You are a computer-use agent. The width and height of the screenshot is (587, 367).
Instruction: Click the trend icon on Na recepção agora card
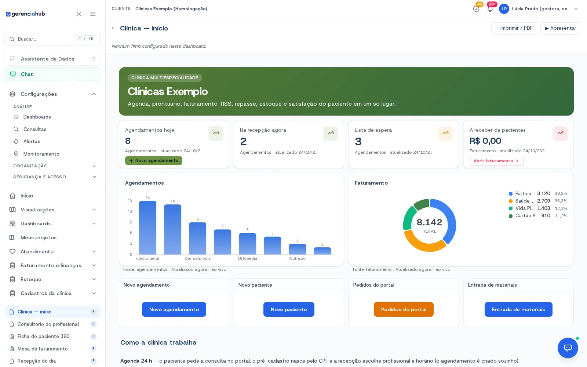[x=331, y=133]
